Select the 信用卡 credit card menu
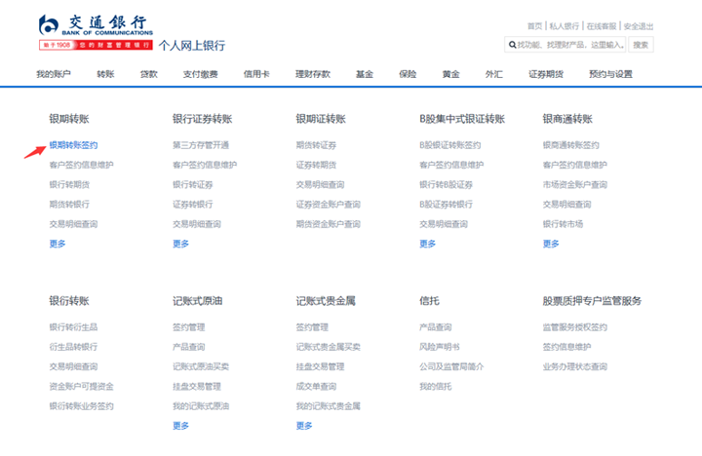The image size is (702, 456). pos(256,74)
